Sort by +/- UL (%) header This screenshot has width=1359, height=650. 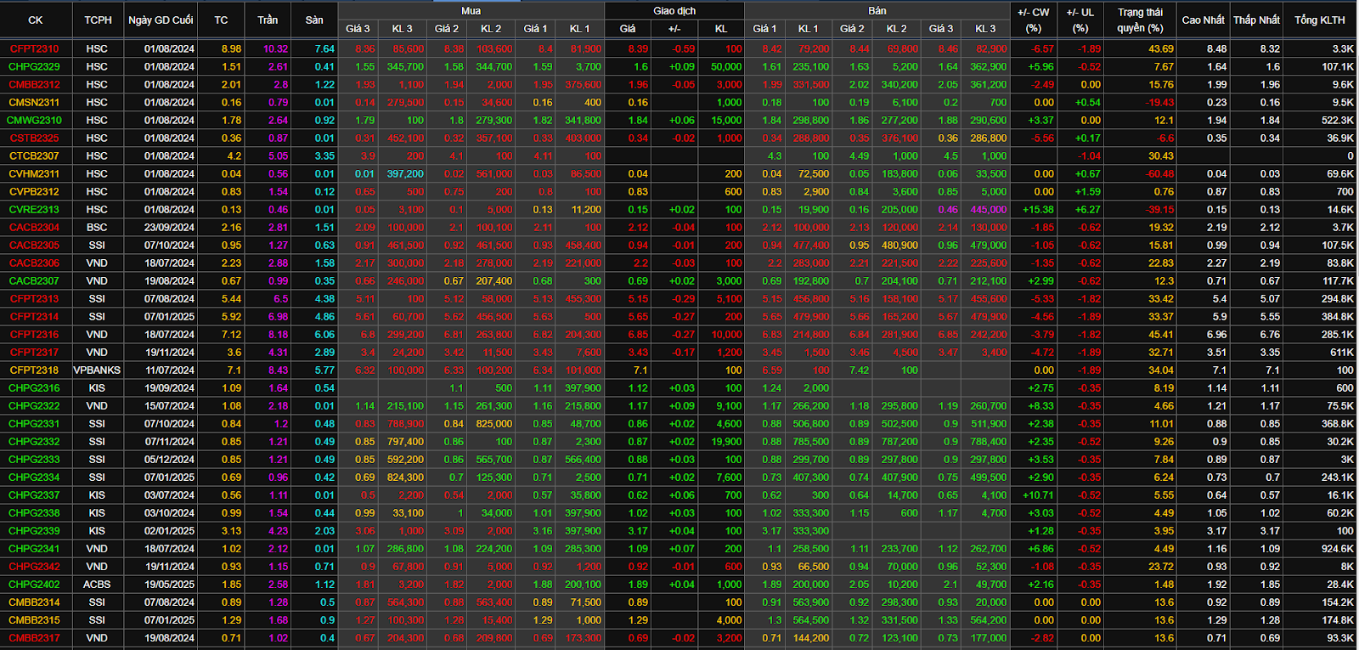pyautogui.click(x=1080, y=20)
